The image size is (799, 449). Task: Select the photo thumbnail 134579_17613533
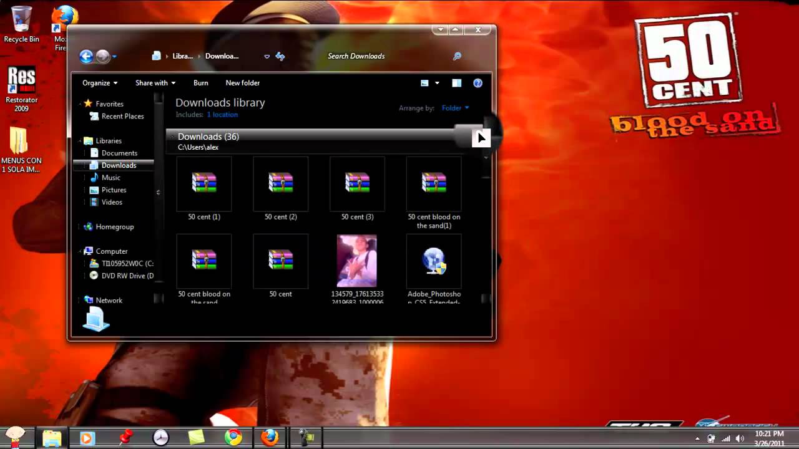[357, 261]
